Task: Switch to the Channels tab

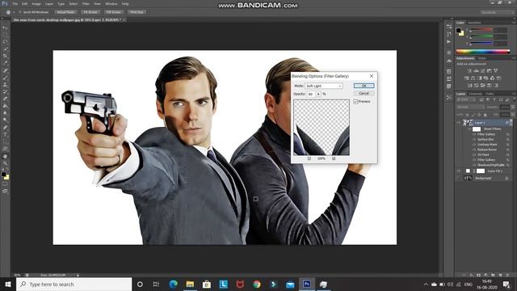Action: pos(476,94)
